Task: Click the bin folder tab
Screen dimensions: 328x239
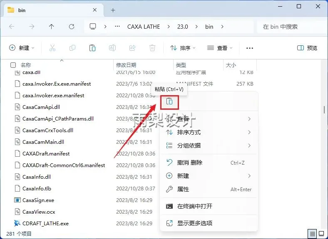Action: 54,10
